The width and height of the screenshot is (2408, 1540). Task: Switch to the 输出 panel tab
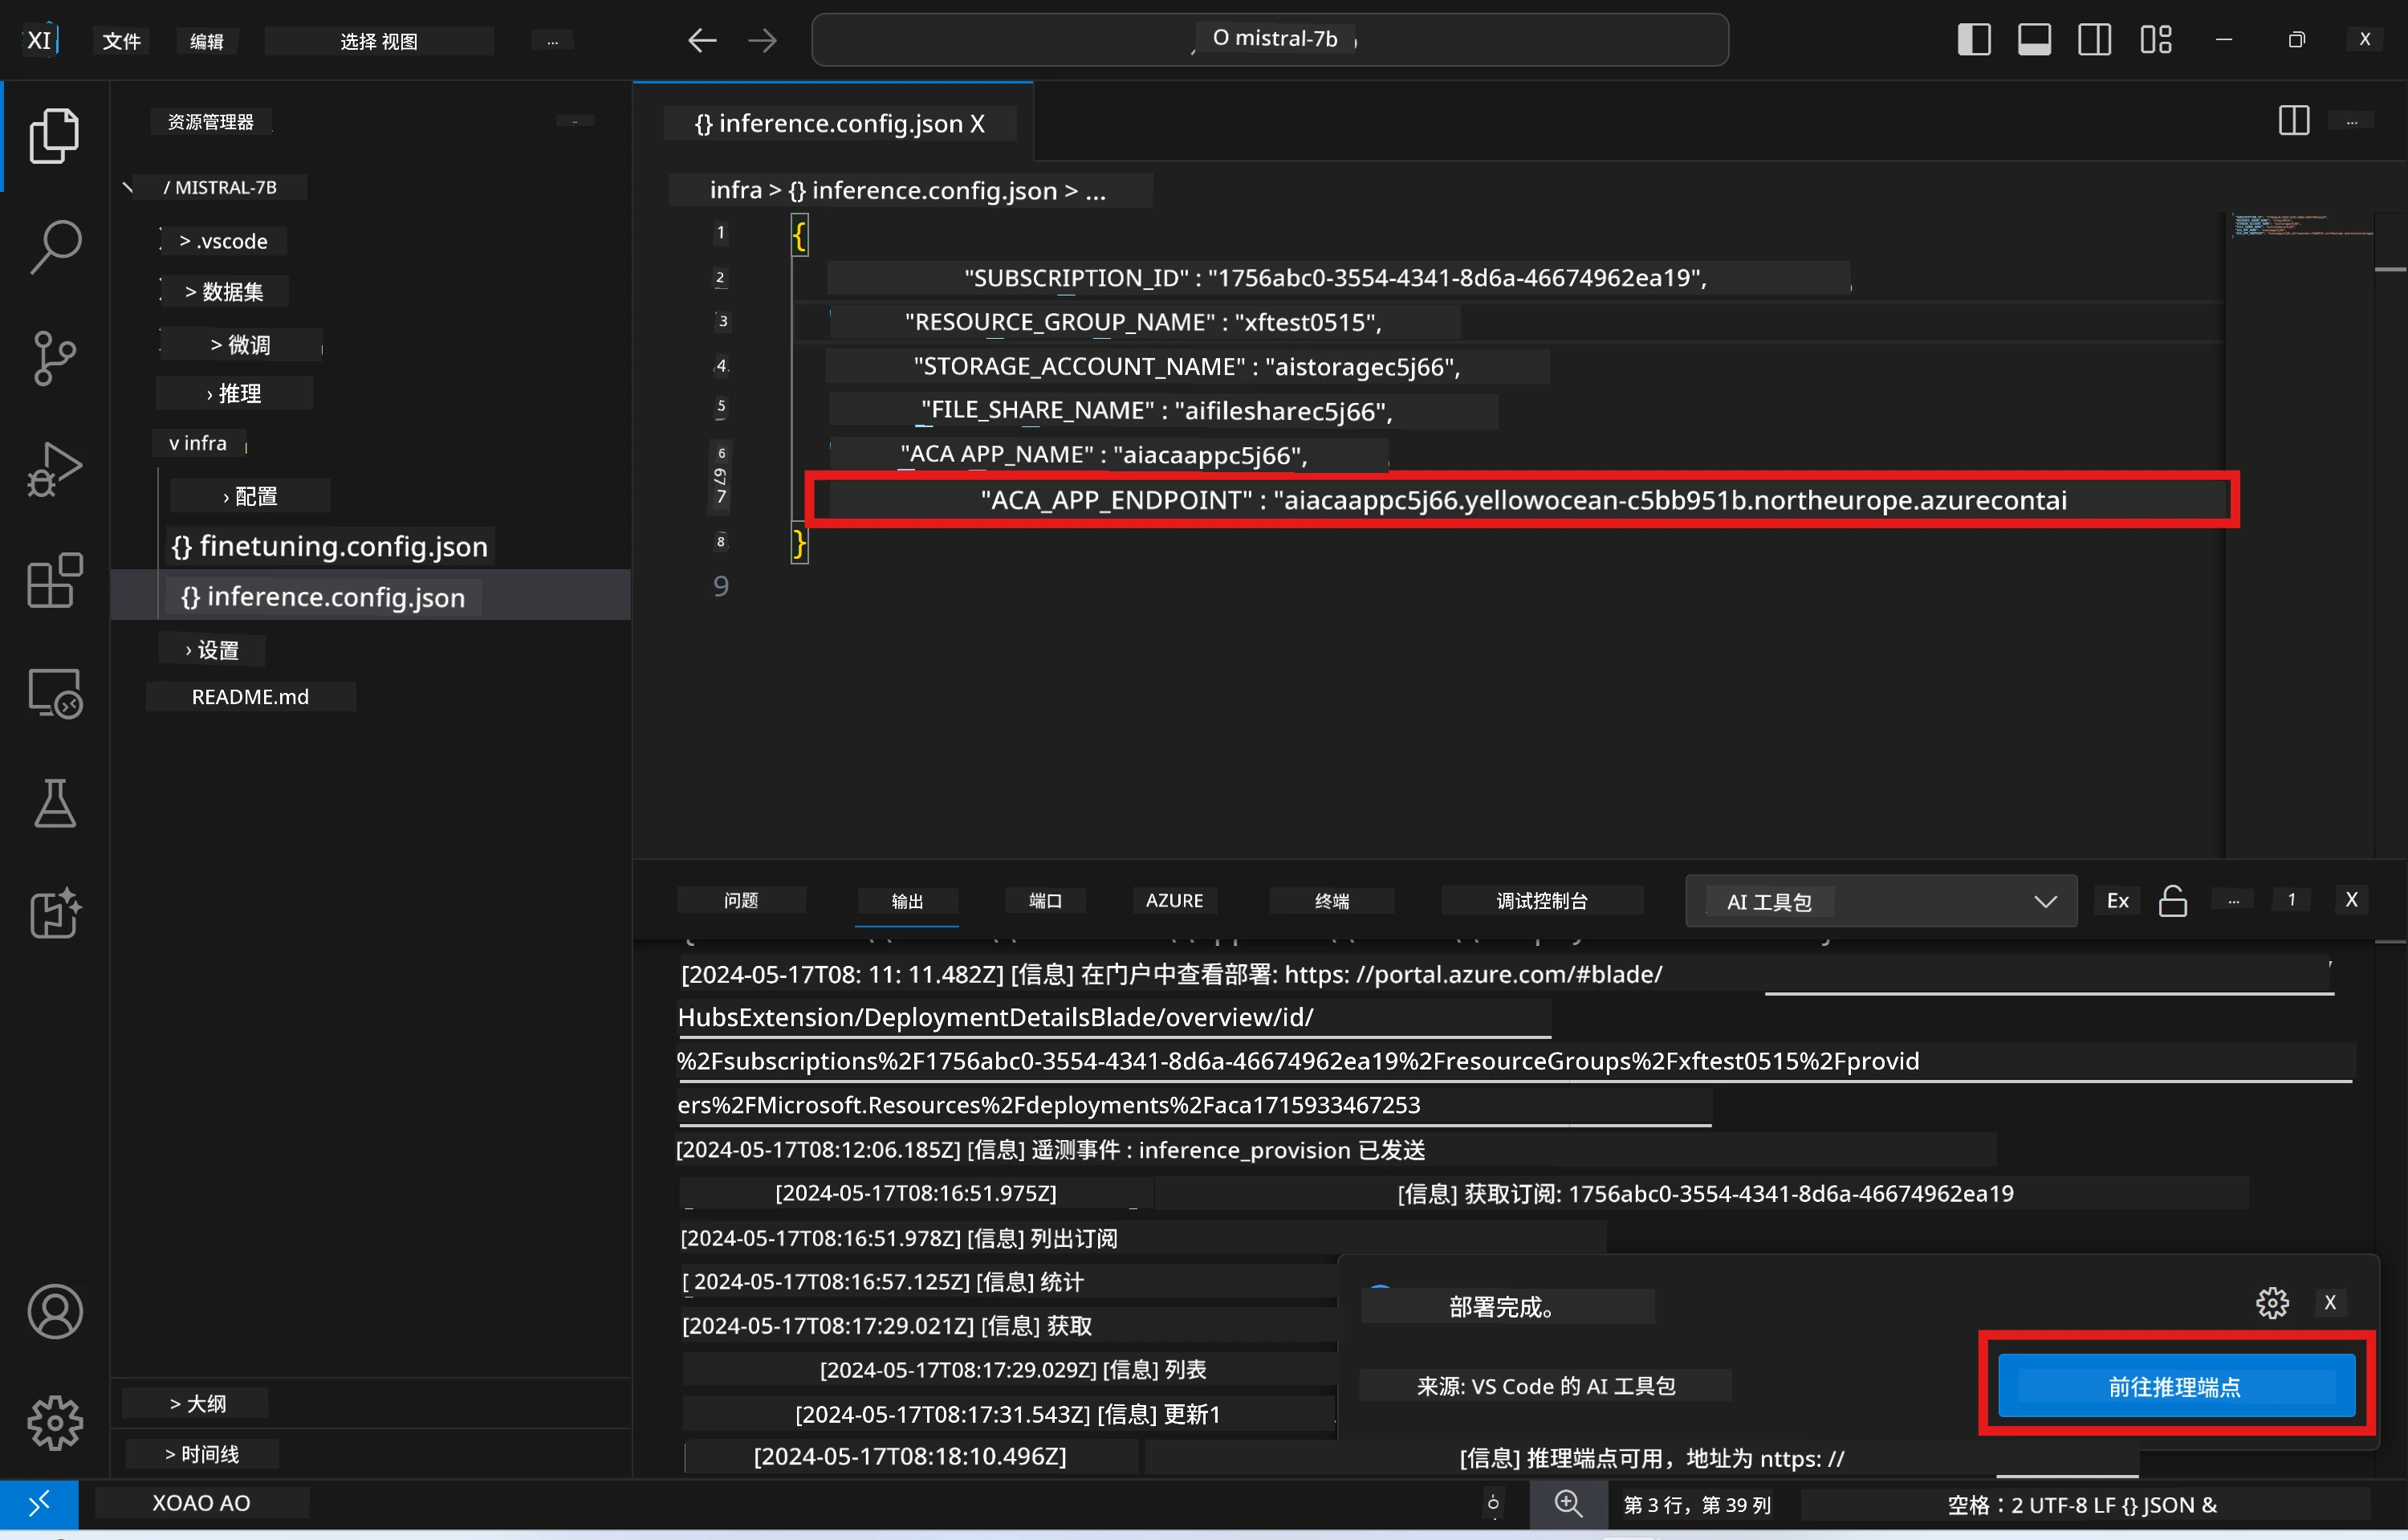(907, 901)
